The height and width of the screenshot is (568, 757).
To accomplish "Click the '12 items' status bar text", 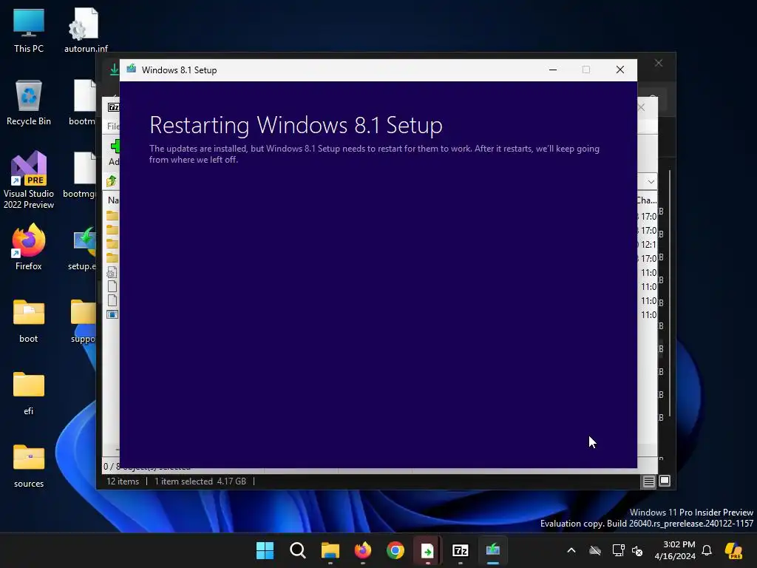I will click(x=123, y=481).
